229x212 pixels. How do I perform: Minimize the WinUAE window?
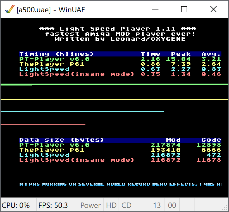155,9
